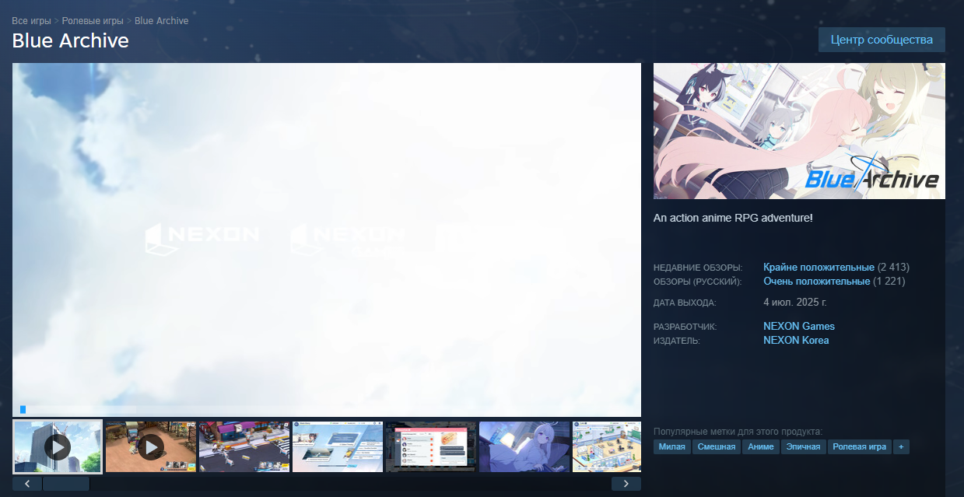964x497 pixels.
Task: Click the thumbnail strip scrollbar handle
Action: [66, 484]
